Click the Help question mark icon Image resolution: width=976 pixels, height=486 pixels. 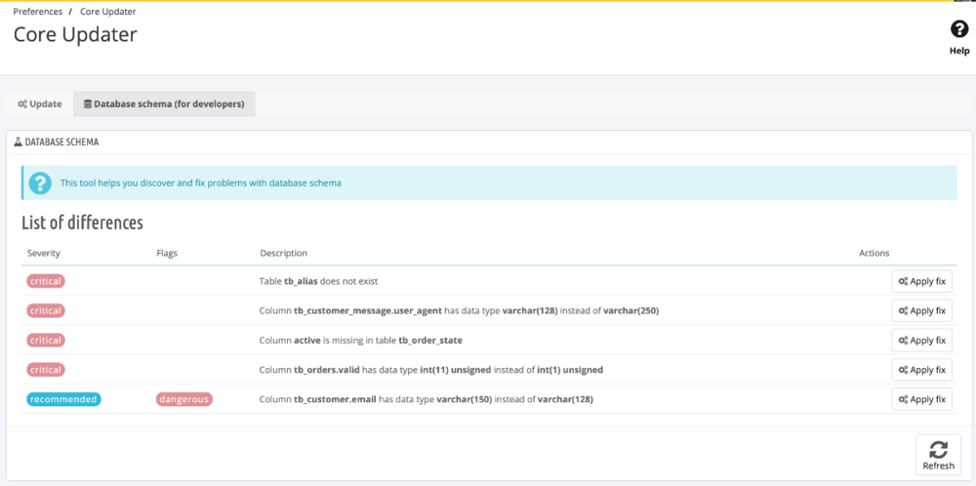pyautogui.click(x=959, y=30)
